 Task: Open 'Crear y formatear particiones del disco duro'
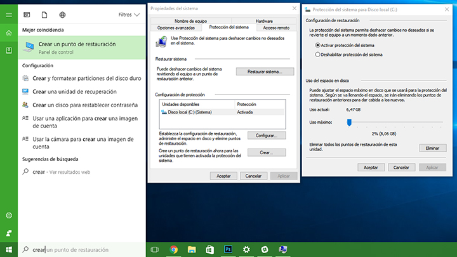82,78
